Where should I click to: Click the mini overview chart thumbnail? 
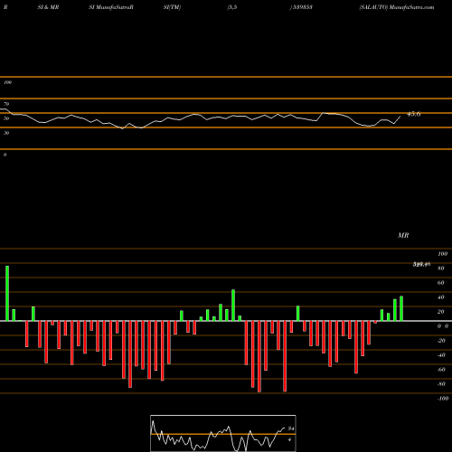pyautogui.click(x=223, y=433)
